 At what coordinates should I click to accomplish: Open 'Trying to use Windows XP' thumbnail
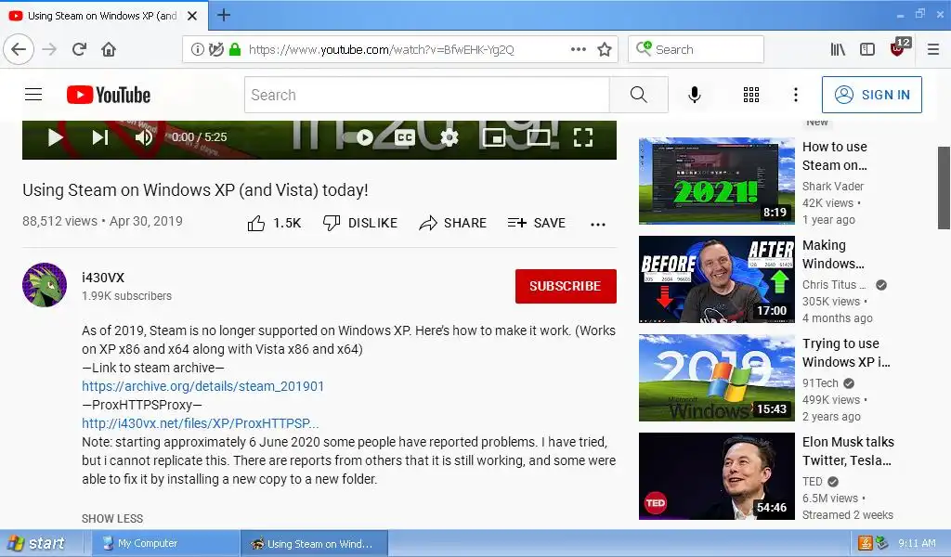(x=716, y=378)
